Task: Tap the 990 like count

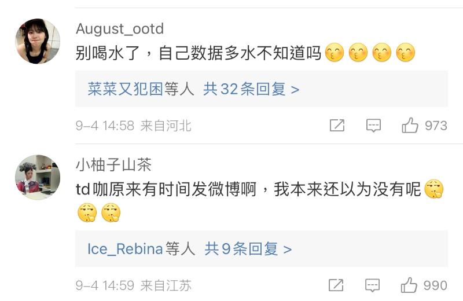Action: tap(435, 285)
